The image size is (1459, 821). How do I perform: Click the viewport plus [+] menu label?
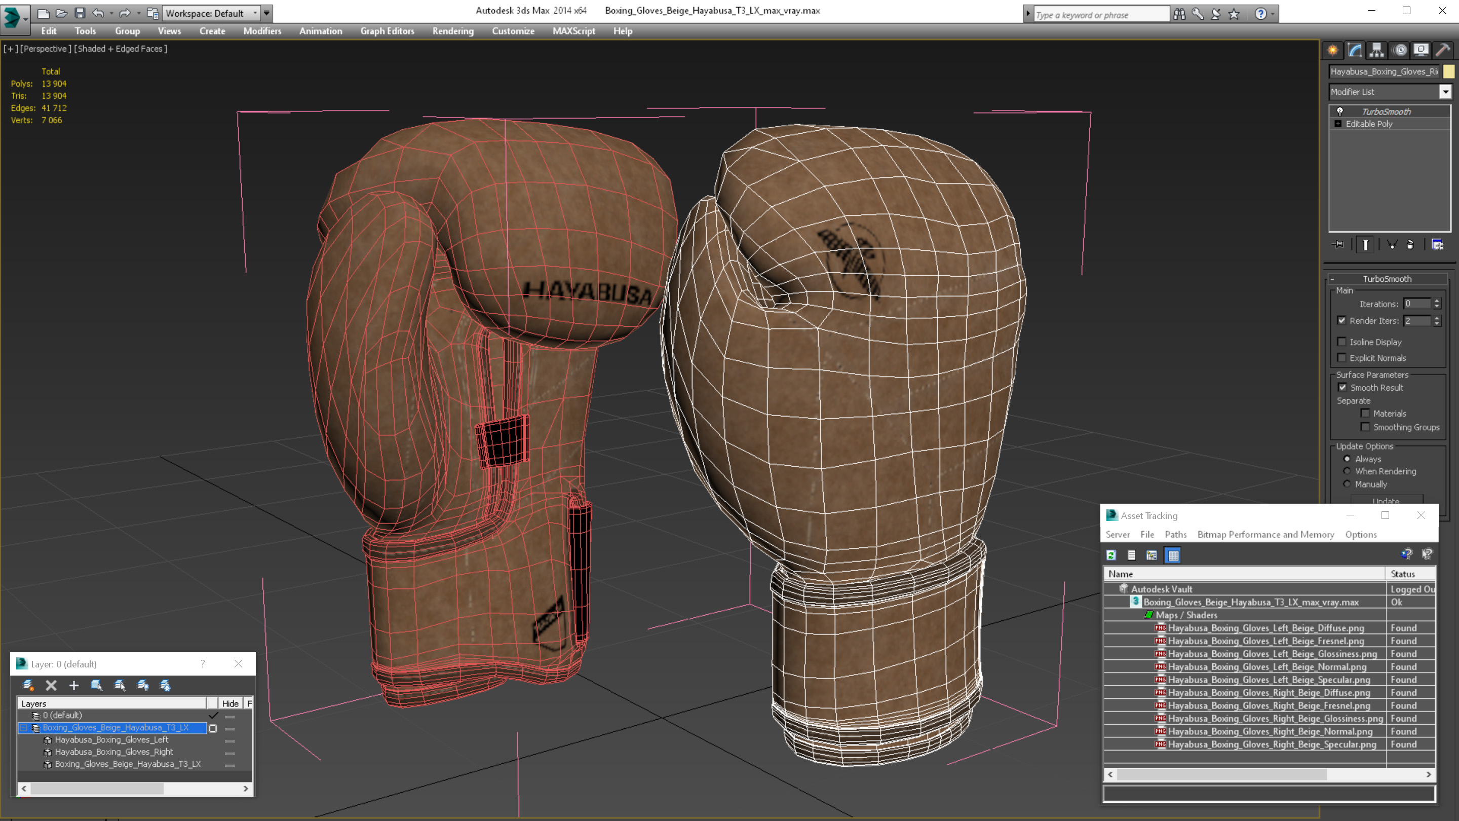click(x=10, y=49)
